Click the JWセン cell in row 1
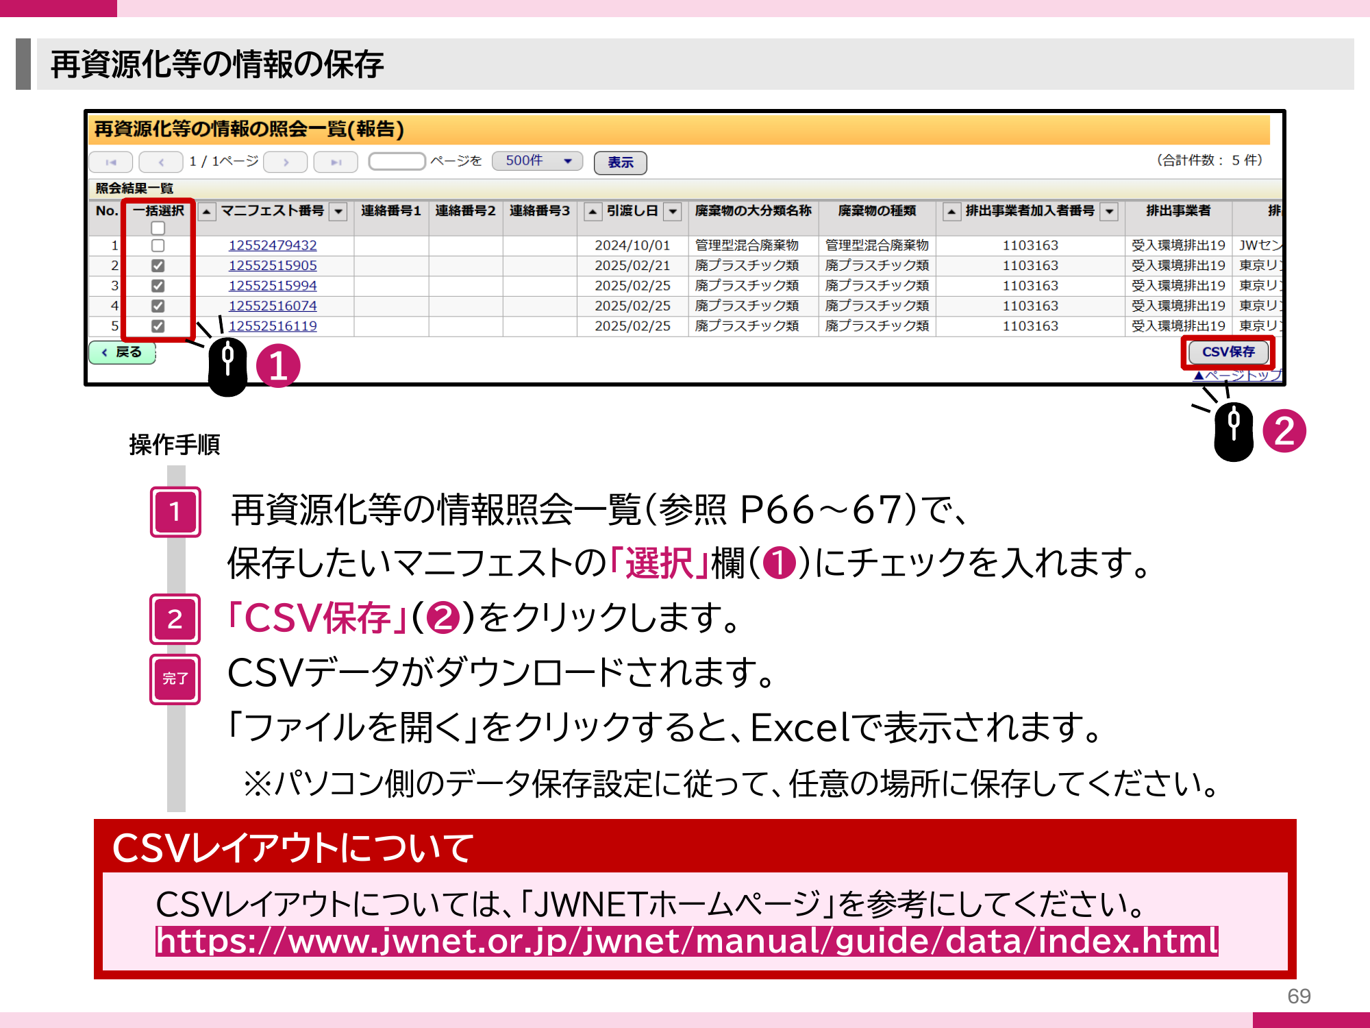The height and width of the screenshot is (1028, 1370). [x=1259, y=245]
